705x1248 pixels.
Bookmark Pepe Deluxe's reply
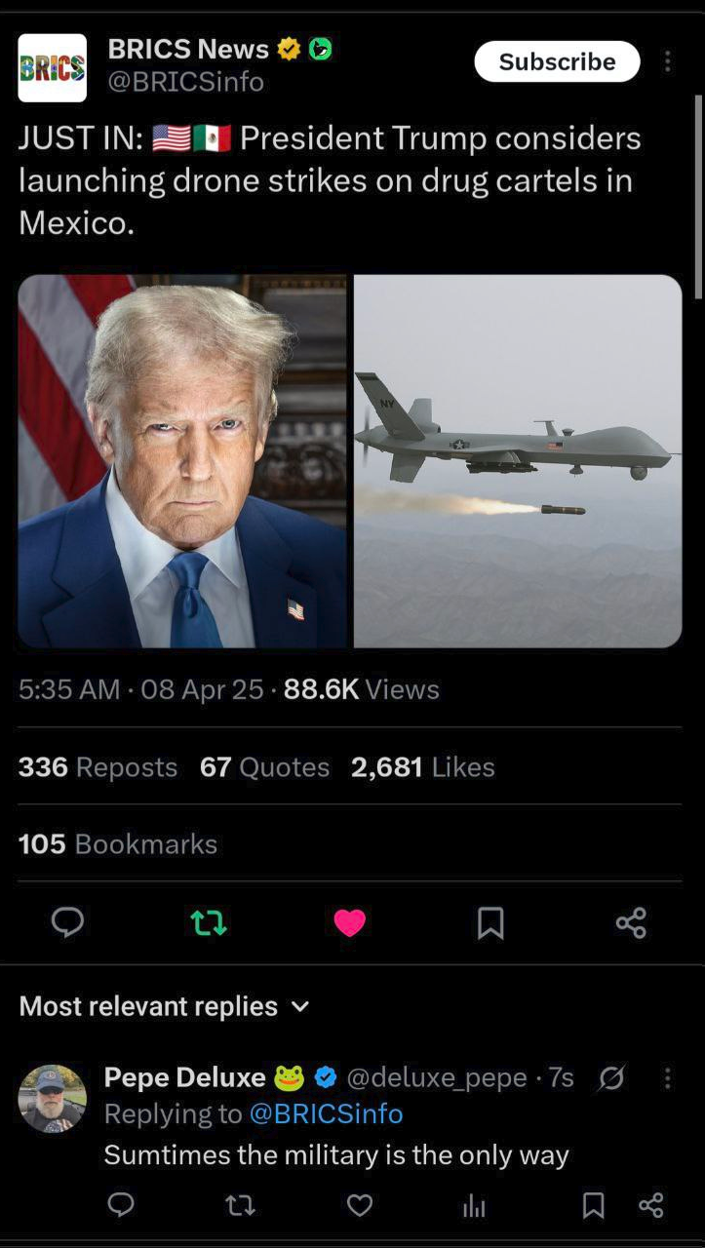593,1206
